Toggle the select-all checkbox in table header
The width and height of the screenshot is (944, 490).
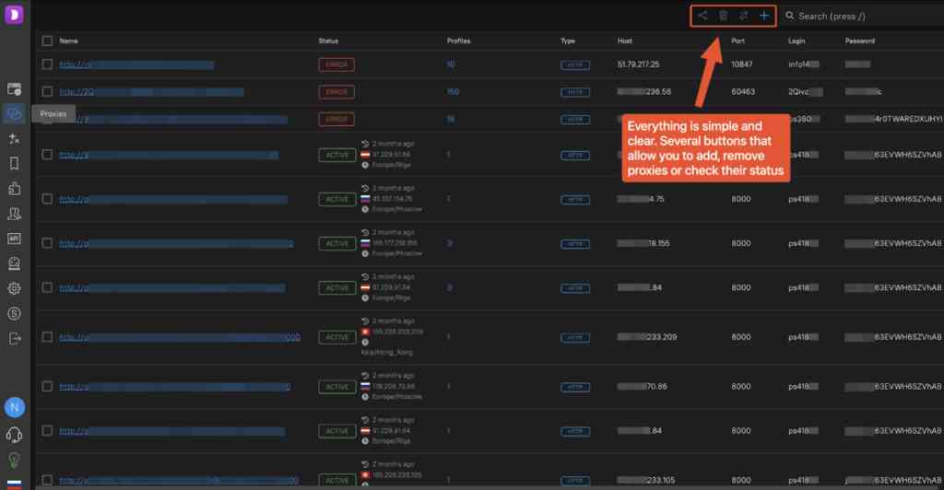[47, 41]
